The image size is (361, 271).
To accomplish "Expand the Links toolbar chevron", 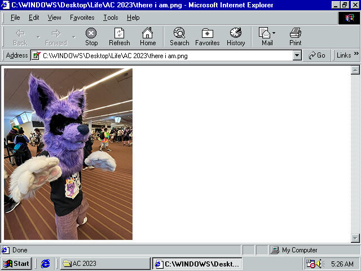I will coord(356,55).
